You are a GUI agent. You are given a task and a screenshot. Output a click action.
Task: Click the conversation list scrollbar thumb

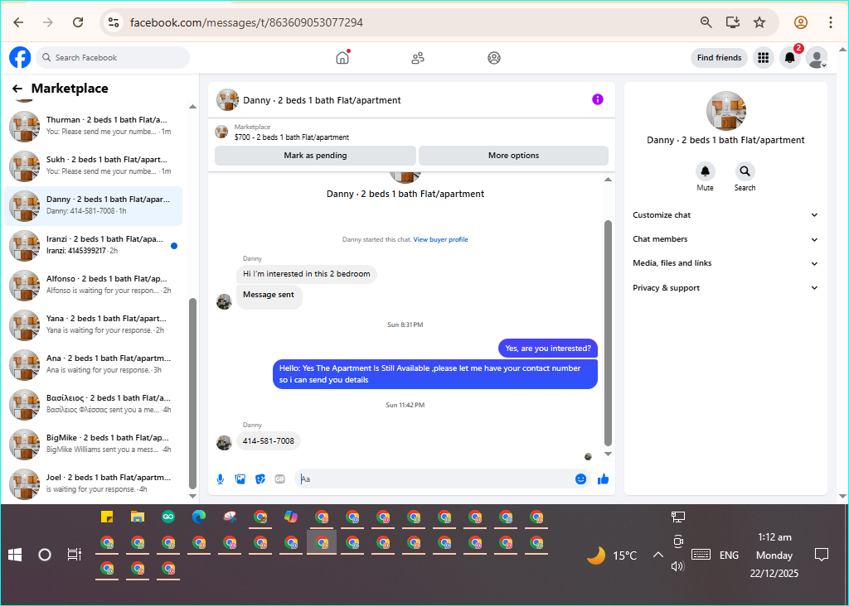click(x=192, y=393)
